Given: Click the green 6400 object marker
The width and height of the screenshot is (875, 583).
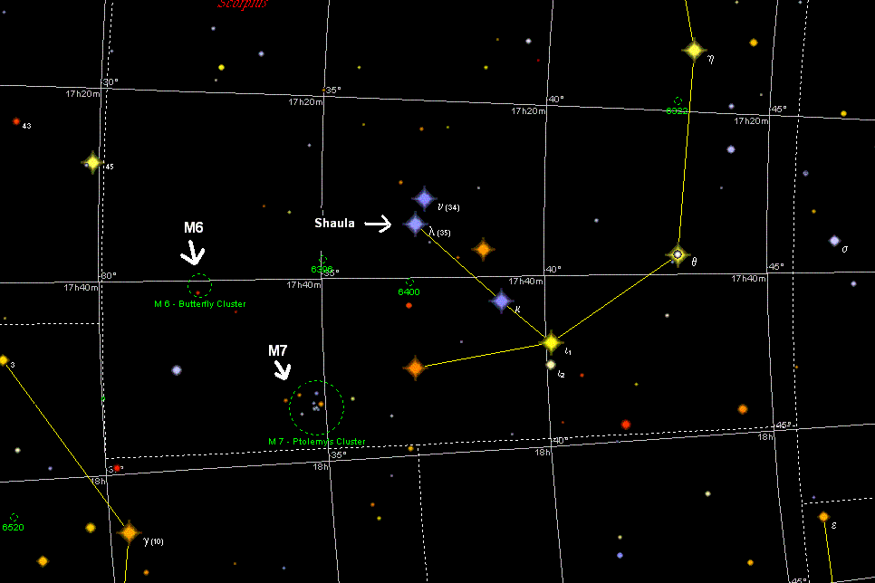Looking at the screenshot, I should (409, 283).
